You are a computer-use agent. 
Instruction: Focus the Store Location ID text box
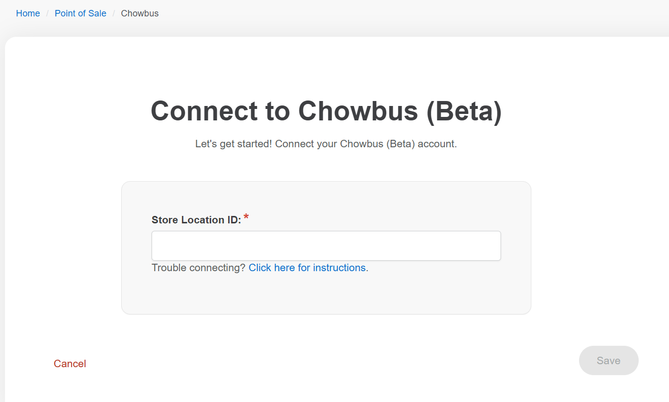click(326, 246)
